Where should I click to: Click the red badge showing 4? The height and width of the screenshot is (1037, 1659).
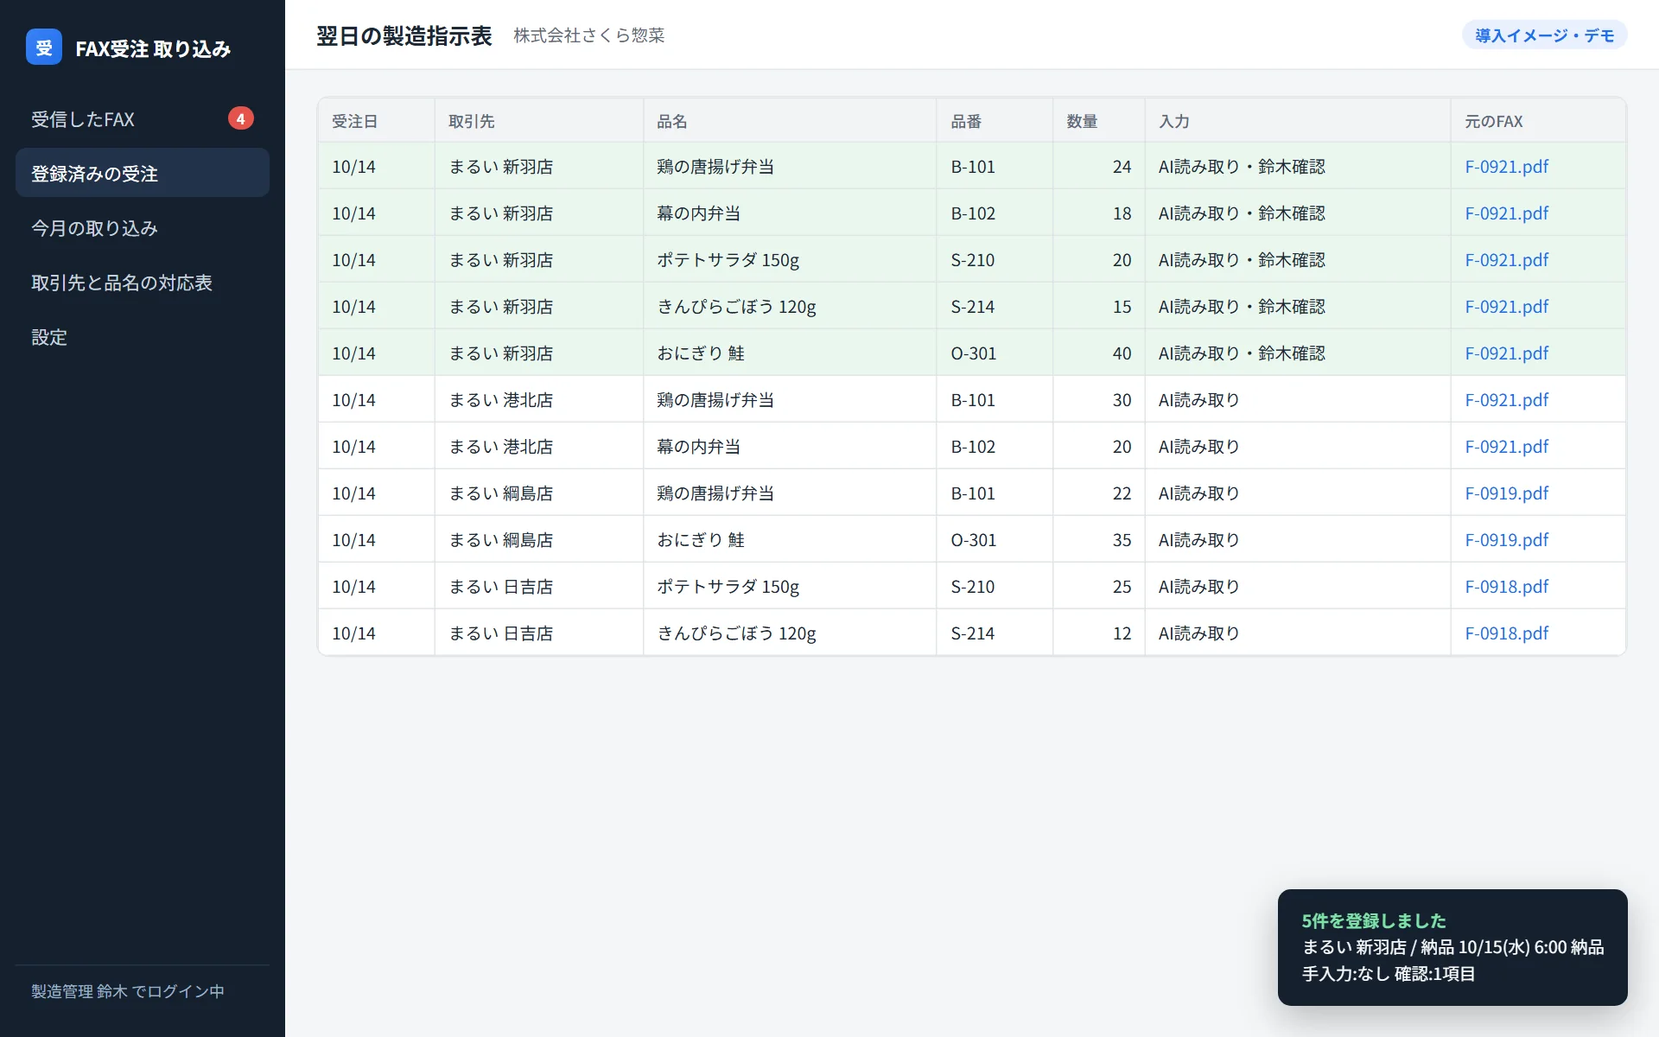pyautogui.click(x=240, y=118)
